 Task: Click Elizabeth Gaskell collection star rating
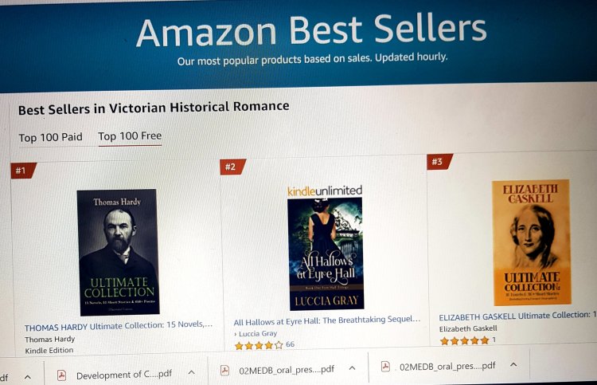pyautogui.click(x=464, y=340)
